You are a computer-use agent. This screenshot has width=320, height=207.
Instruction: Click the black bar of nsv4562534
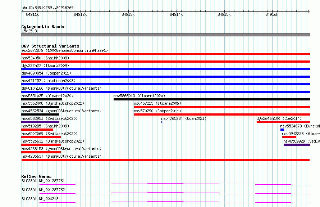tap(40, 114)
